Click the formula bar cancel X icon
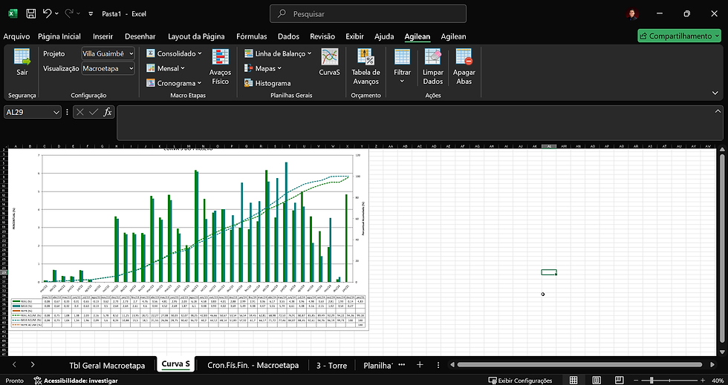 click(x=80, y=112)
